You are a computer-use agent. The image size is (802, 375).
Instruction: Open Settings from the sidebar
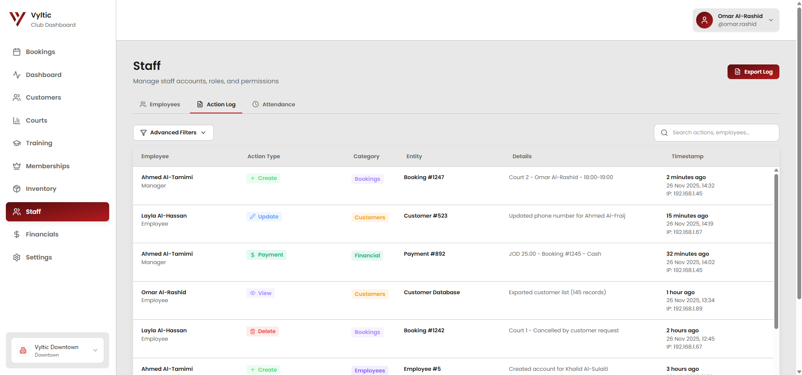click(38, 257)
